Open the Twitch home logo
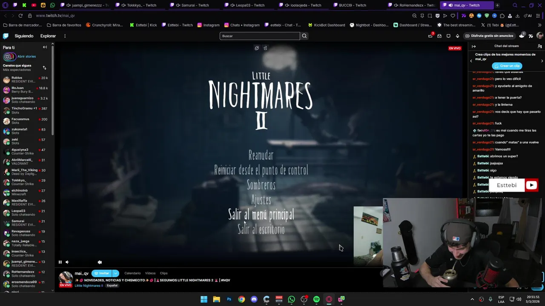Viewport: 545px width, 306px height. coord(6,36)
